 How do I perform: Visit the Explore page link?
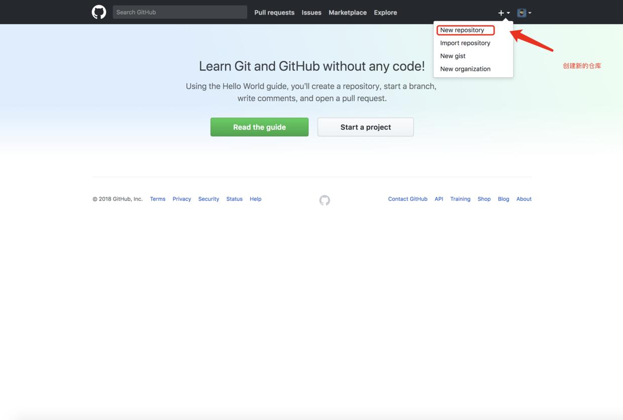385,13
